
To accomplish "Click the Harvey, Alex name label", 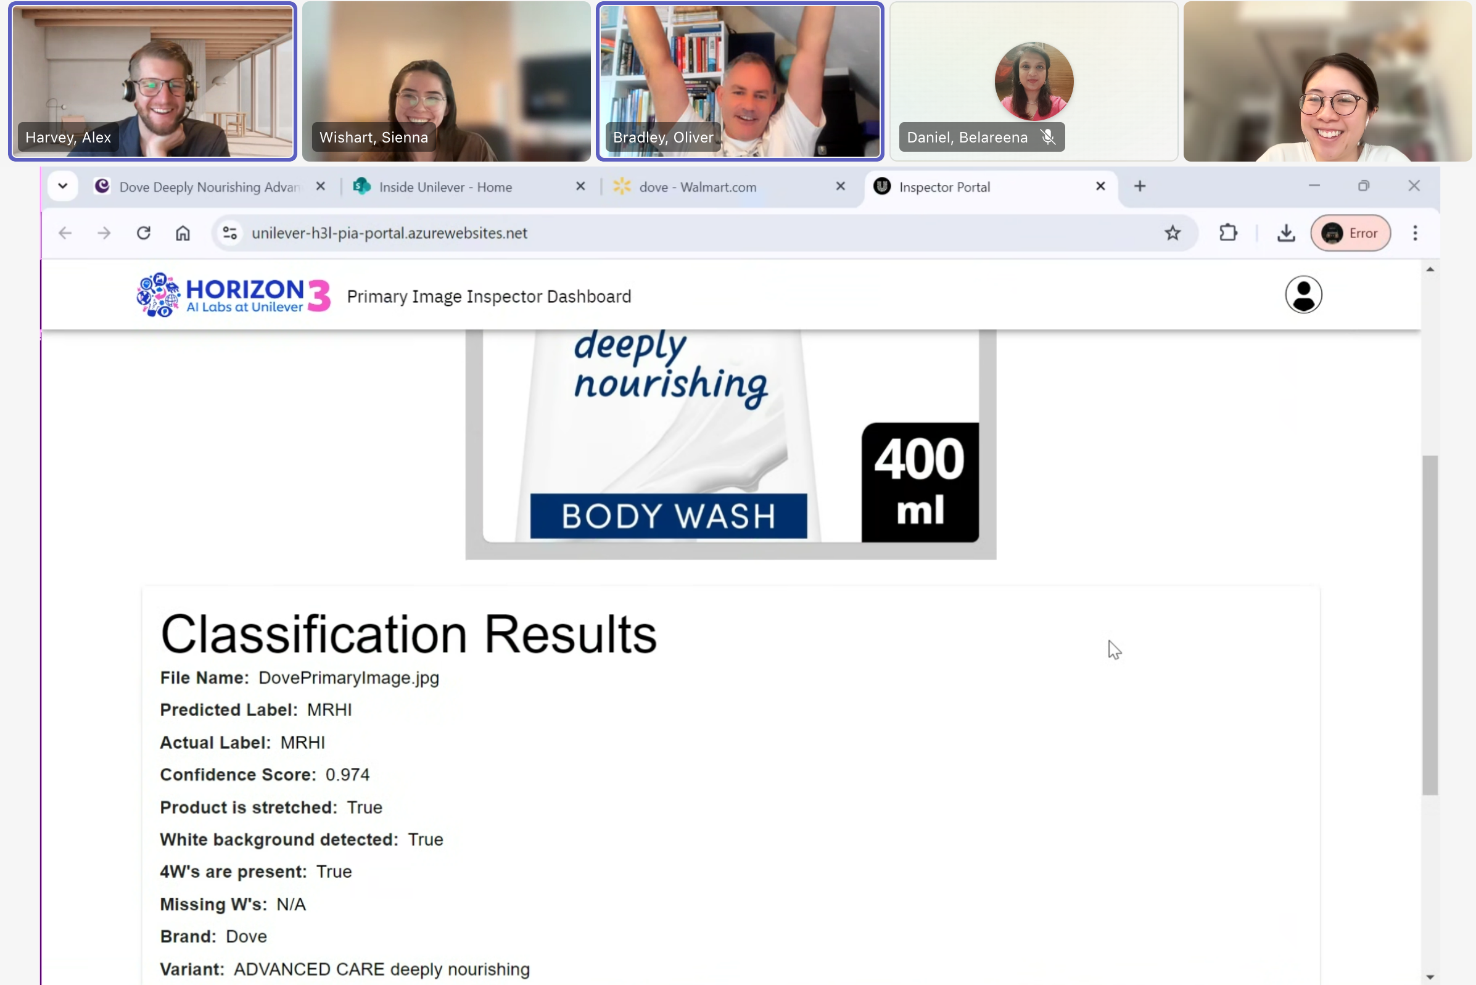I will 68,138.
